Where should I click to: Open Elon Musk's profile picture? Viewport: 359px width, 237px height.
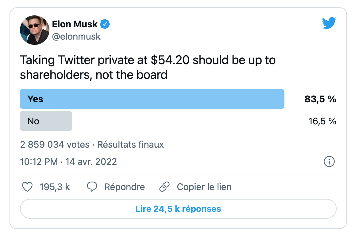[35, 30]
